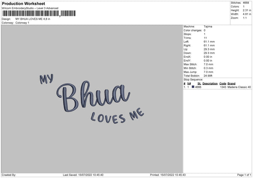Click the 'Stitches:' label in the header
Image resolution: width=253 pixels, height=178 pixels.
coord(236,3)
